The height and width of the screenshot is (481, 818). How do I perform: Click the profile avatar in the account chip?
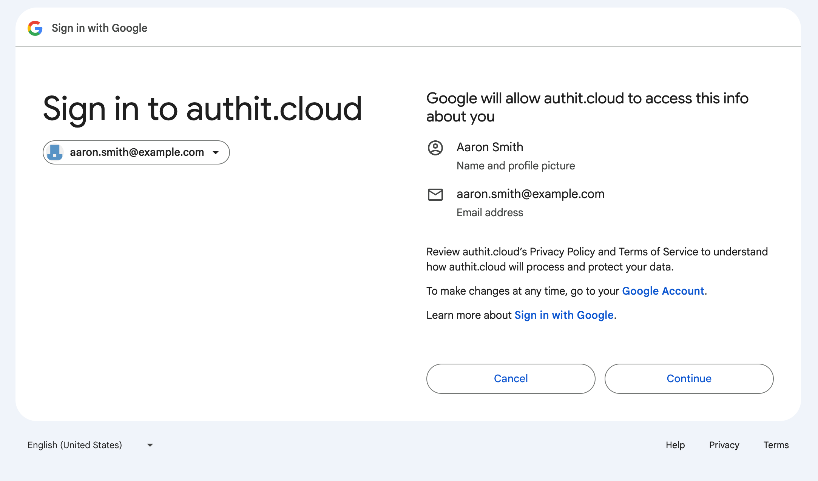click(x=55, y=152)
